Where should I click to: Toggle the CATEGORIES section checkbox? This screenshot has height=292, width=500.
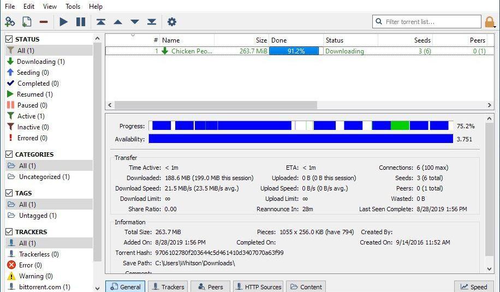pyautogui.click(x=9, y=154)
